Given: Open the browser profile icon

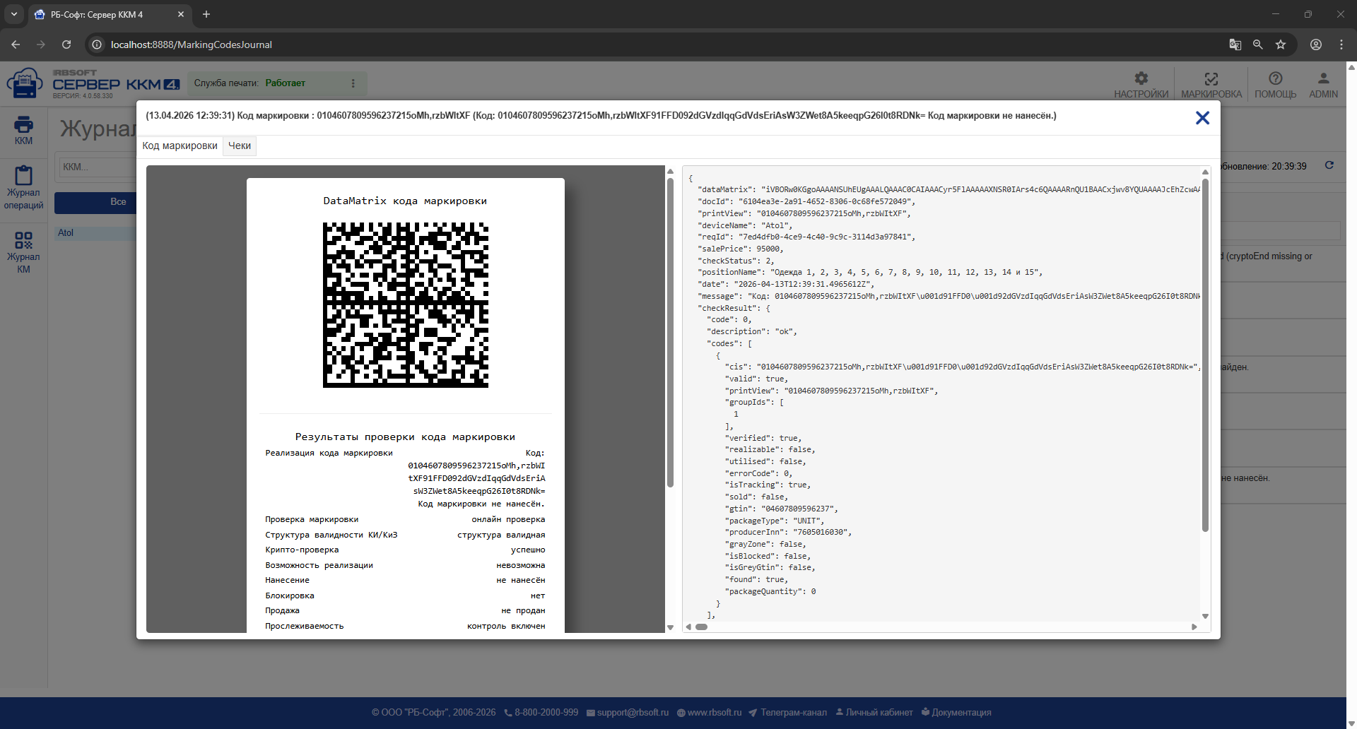Looking at the screenshot, I should [x=1316, y=45].
